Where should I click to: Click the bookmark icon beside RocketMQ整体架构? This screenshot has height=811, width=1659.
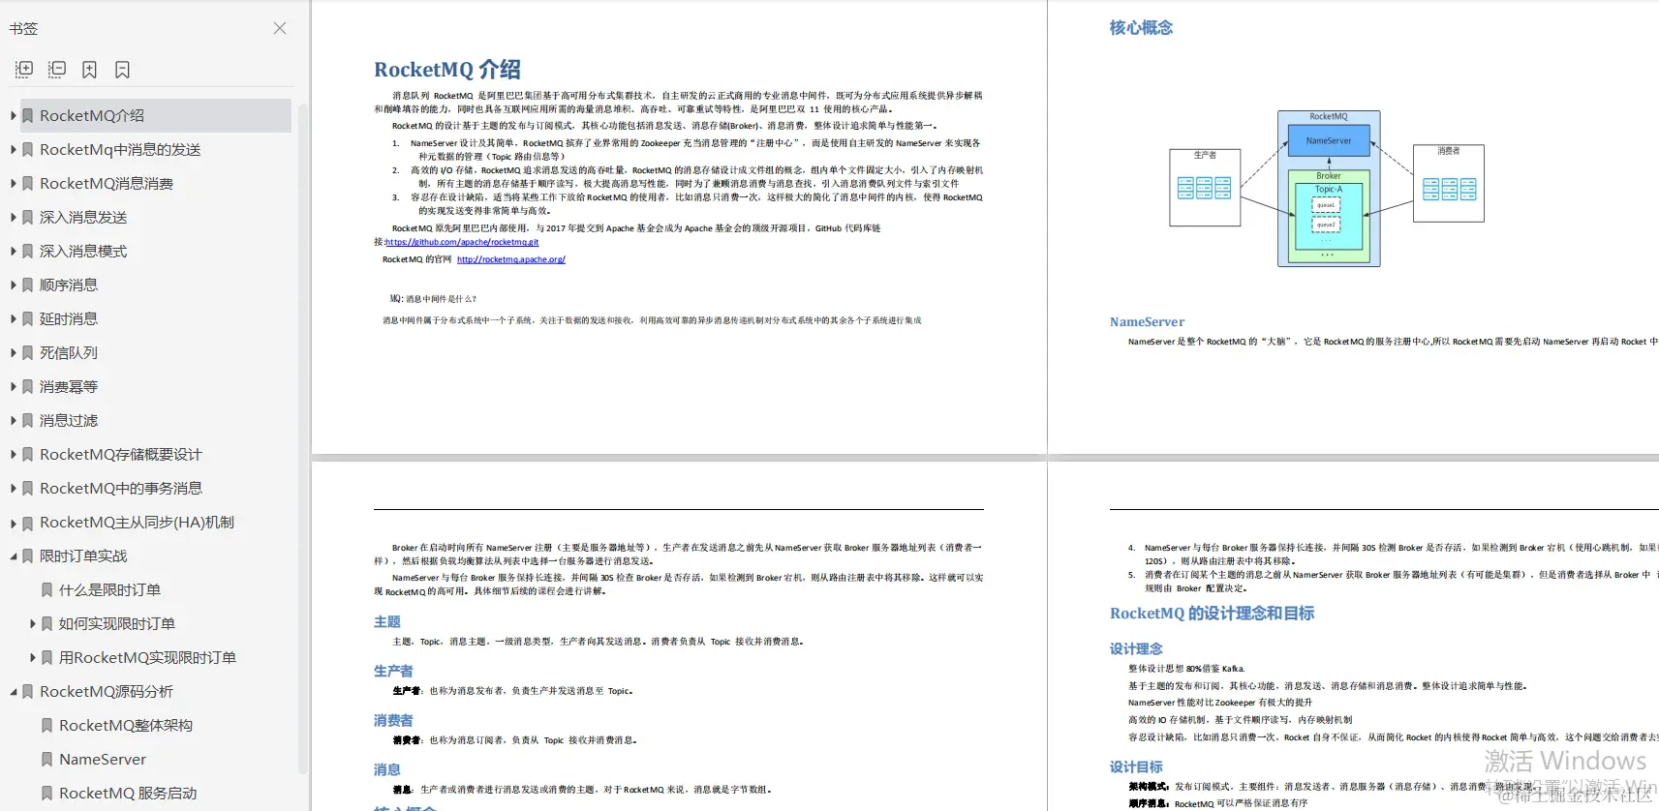46,725
